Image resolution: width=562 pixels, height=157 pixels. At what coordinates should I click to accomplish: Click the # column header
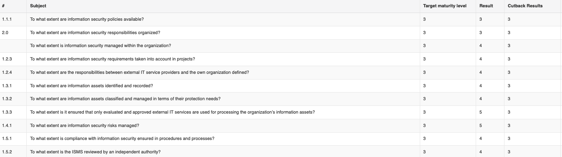point(3,6)
